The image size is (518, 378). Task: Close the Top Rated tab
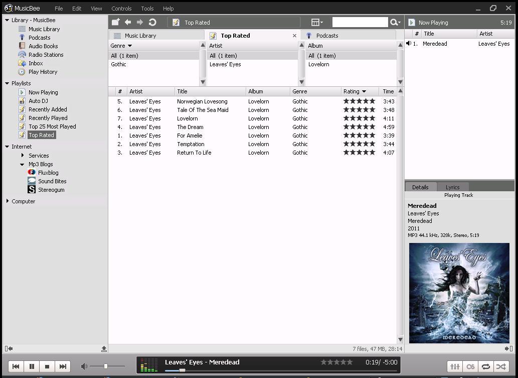tap(294, 35)
